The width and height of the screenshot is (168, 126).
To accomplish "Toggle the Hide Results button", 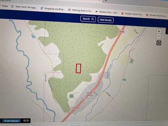I will coord(106,20).
